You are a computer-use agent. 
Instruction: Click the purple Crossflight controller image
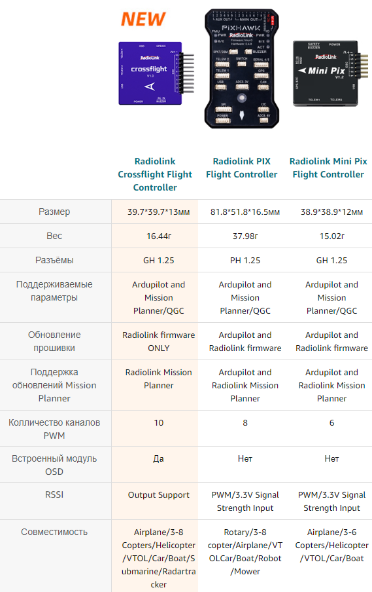(x=156, y=73)
